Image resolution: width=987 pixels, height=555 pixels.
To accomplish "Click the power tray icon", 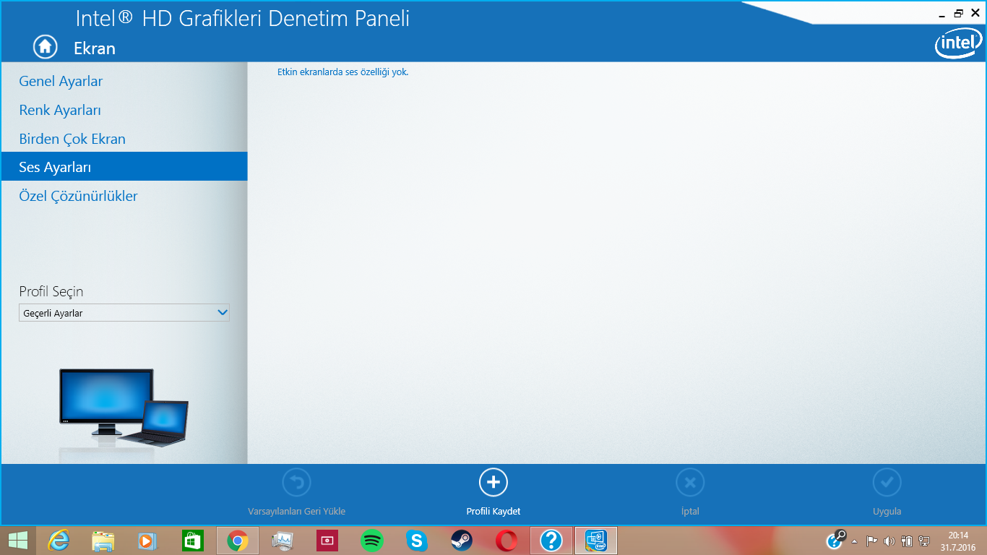I will point(907,541).
